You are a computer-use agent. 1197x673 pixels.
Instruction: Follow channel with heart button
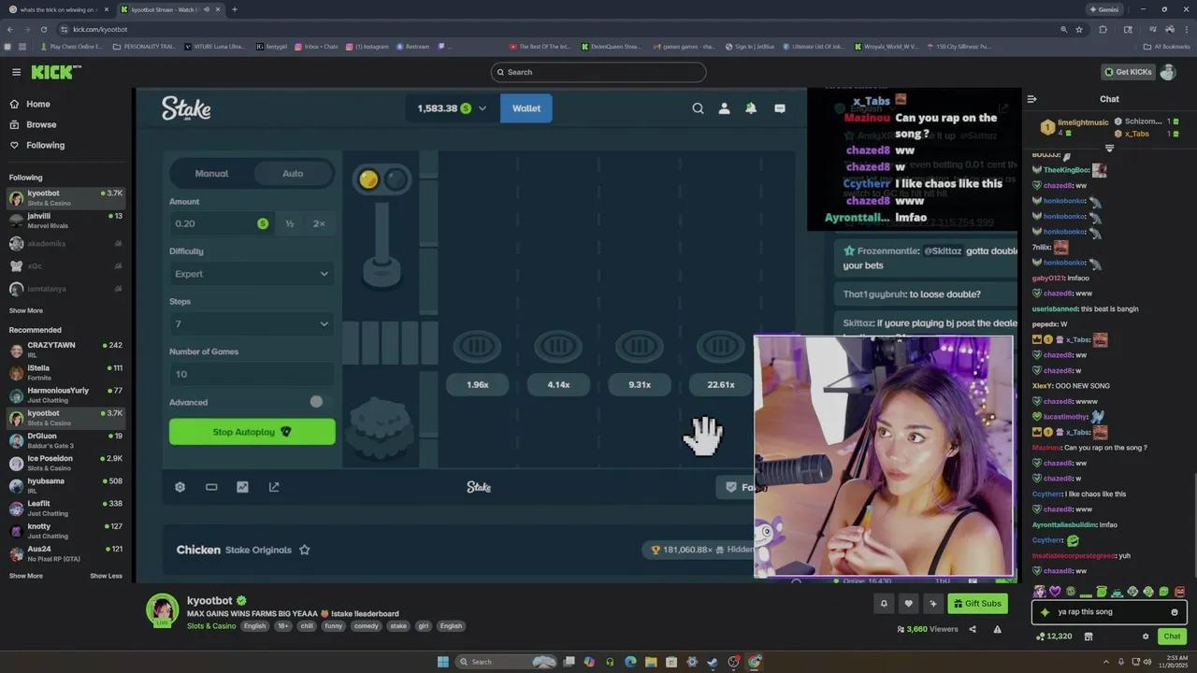click(x=908, y=604)
